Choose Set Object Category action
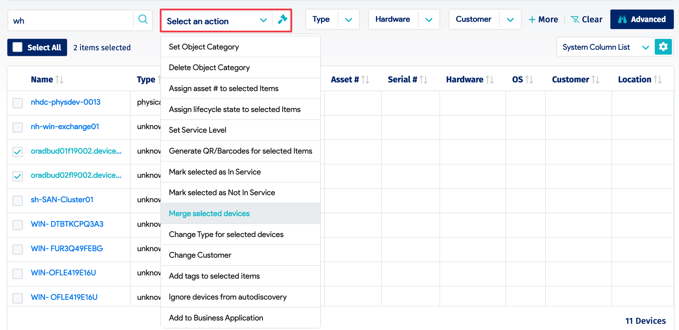Screen dimensions: 679x330 [x=241, y=47]
